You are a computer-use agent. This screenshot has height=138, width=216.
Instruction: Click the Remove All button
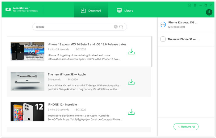coord(186,127)
